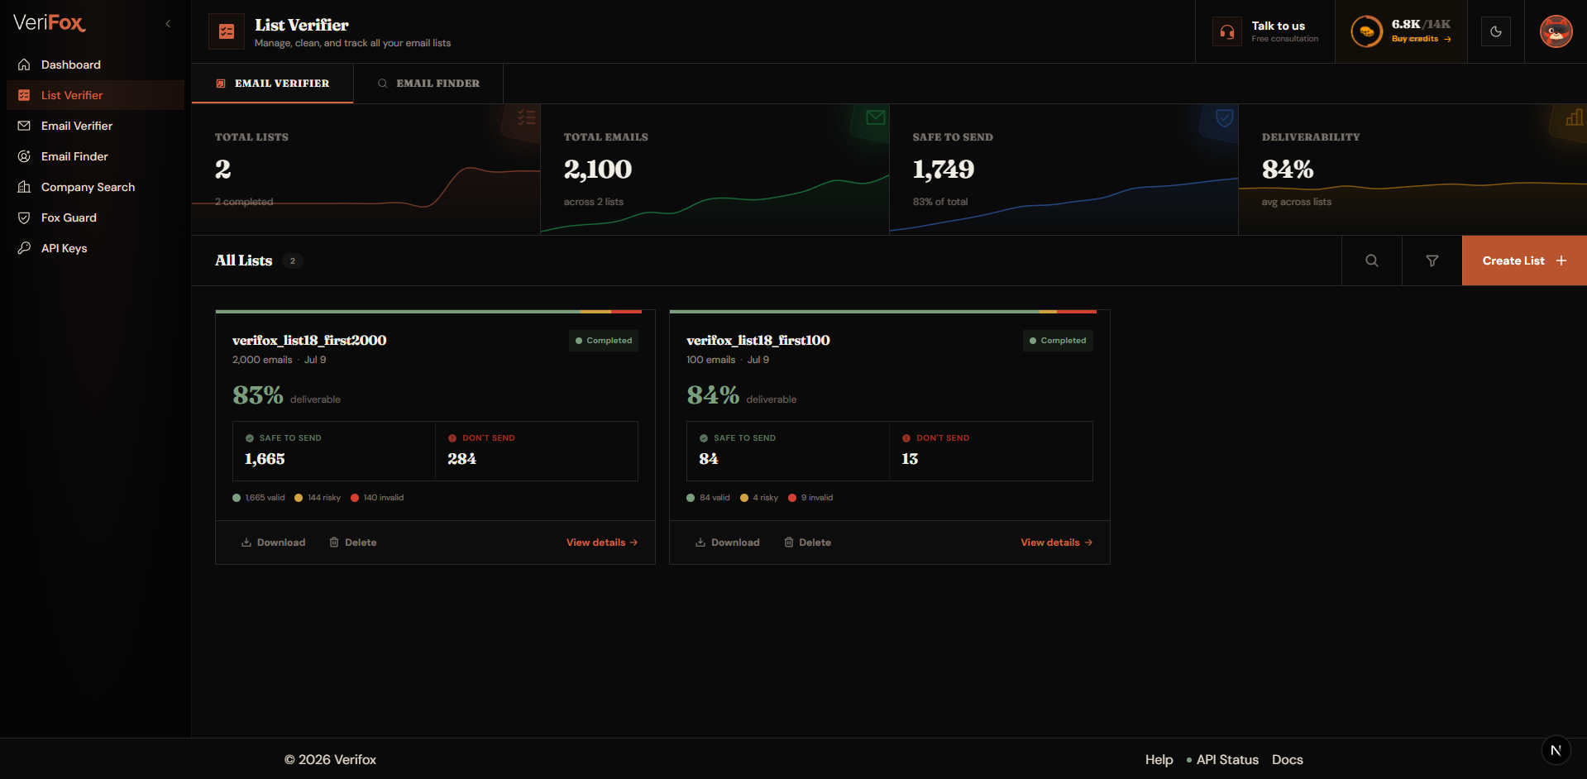This screenshot has height=779, width=1587.
Task: Download the verifox_list18_first100 list
Action: (728, 542)
